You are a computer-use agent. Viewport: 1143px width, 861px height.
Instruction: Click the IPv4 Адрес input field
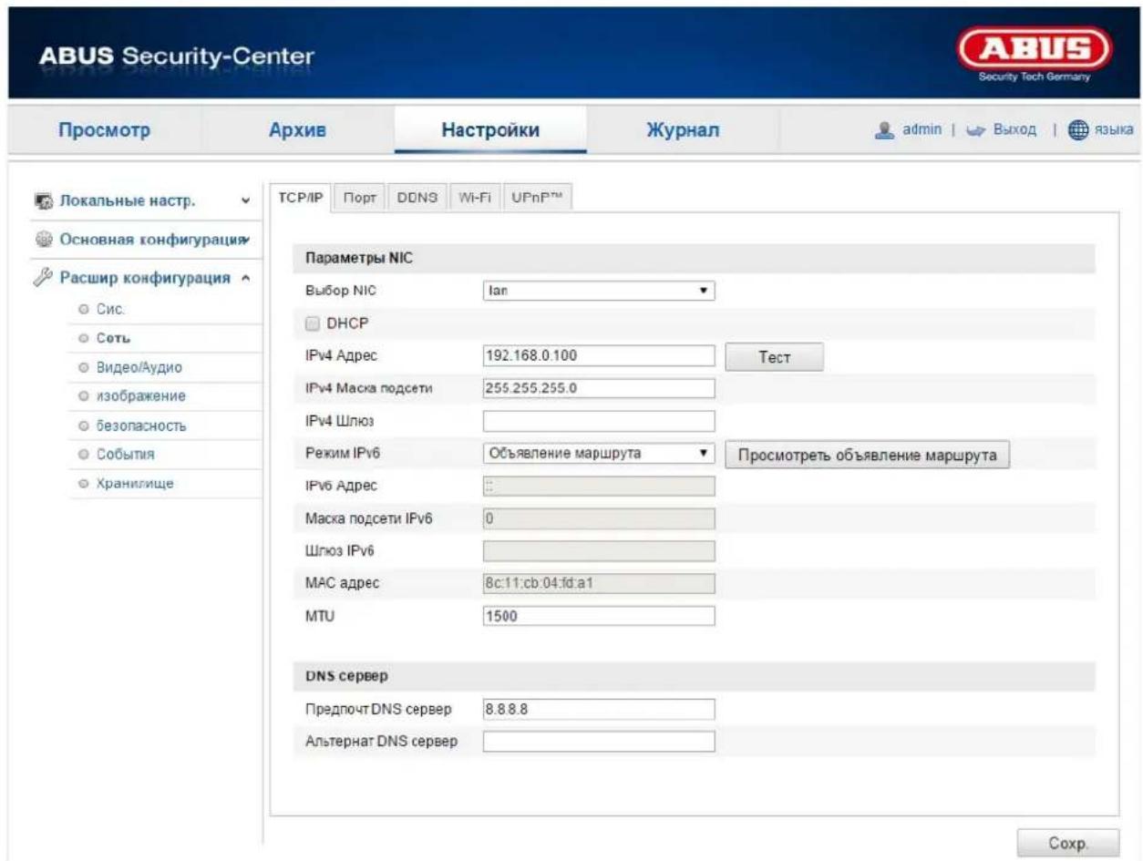click(x=598, y=356)
